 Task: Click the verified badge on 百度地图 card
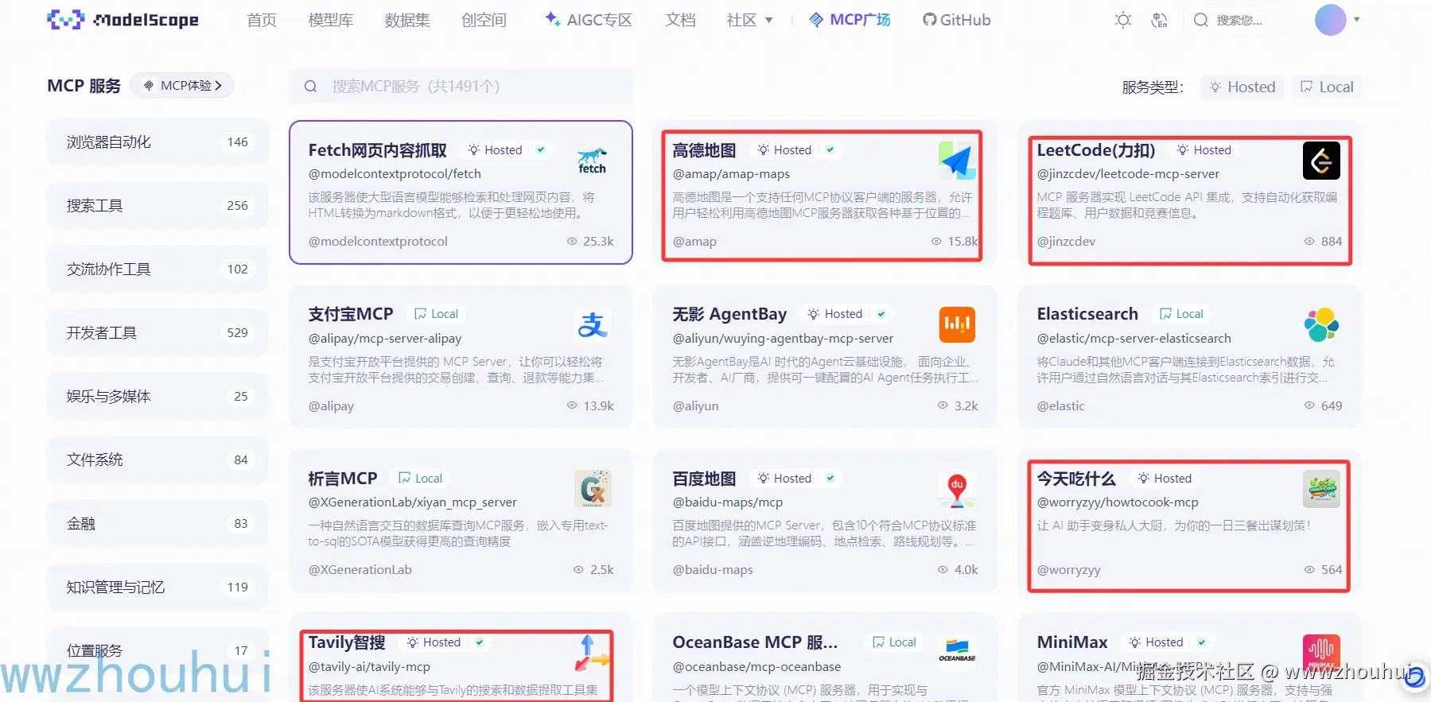click(830, 478)
